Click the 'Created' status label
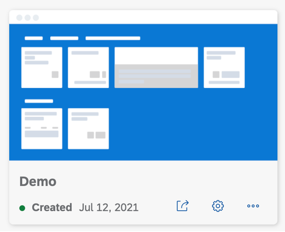Viewport: 285px width, 232px height. point(52,207)
